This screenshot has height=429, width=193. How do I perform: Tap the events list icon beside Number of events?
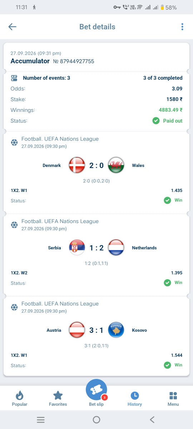14,78
